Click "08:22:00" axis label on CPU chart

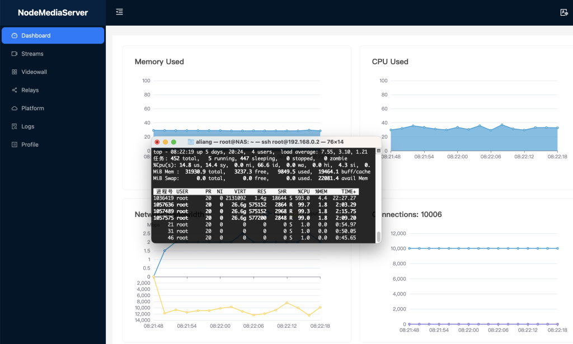click(x=457, y=157)
